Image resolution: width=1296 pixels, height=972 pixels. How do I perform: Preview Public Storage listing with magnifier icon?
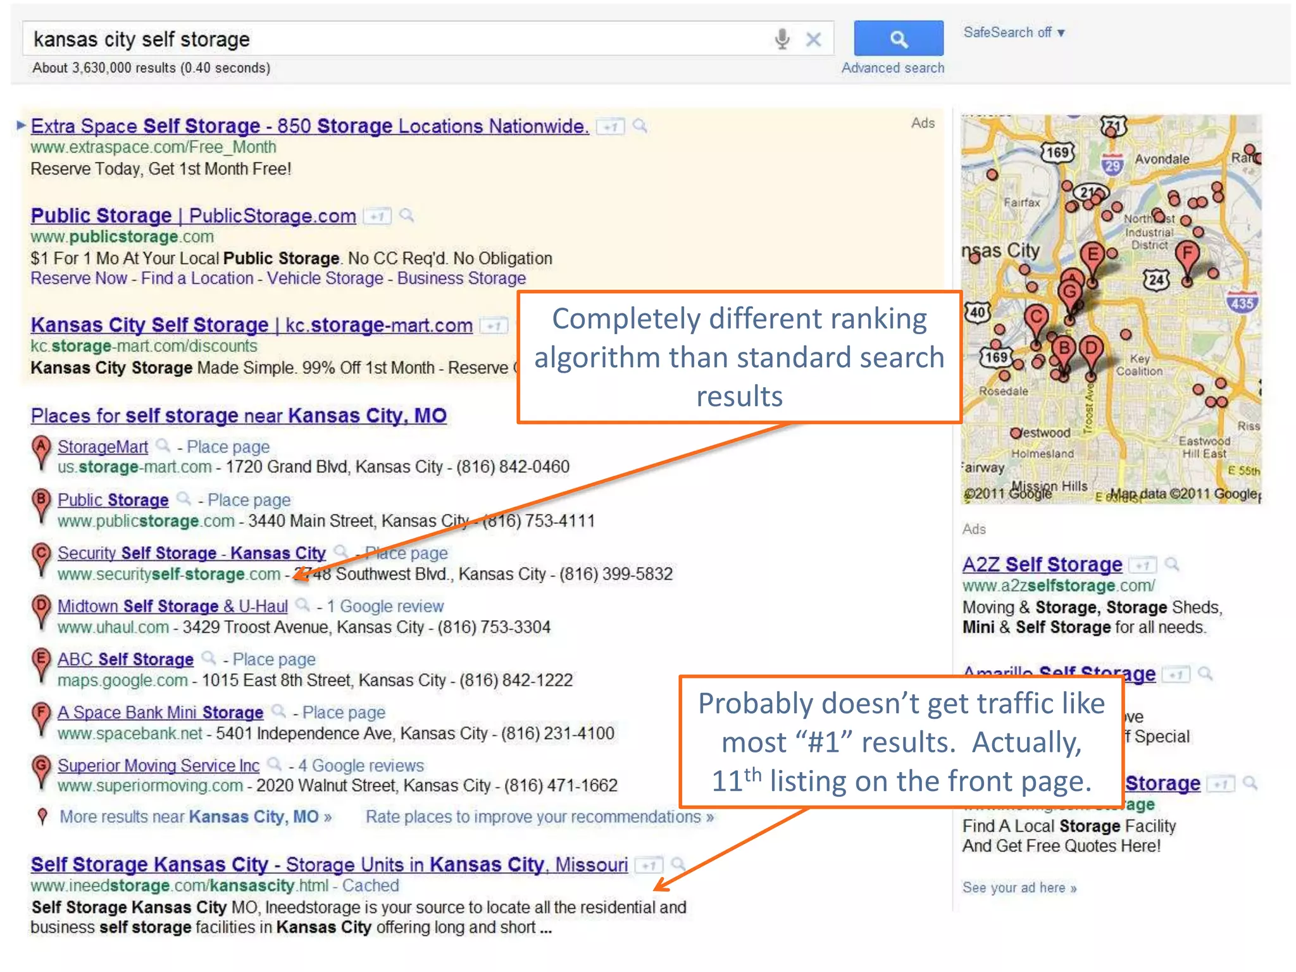184,499
